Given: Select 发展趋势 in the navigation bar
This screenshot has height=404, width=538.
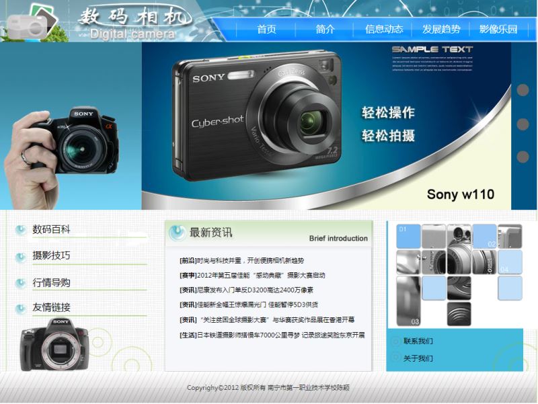Looking at the screenshot, I should point(441,29).
